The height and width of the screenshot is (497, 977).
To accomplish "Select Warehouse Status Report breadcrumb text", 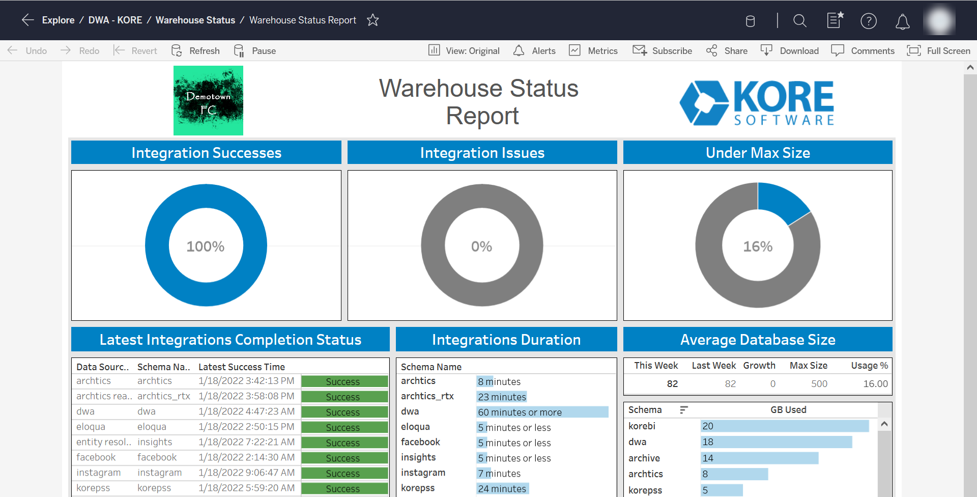I will [x=303, y=20].
